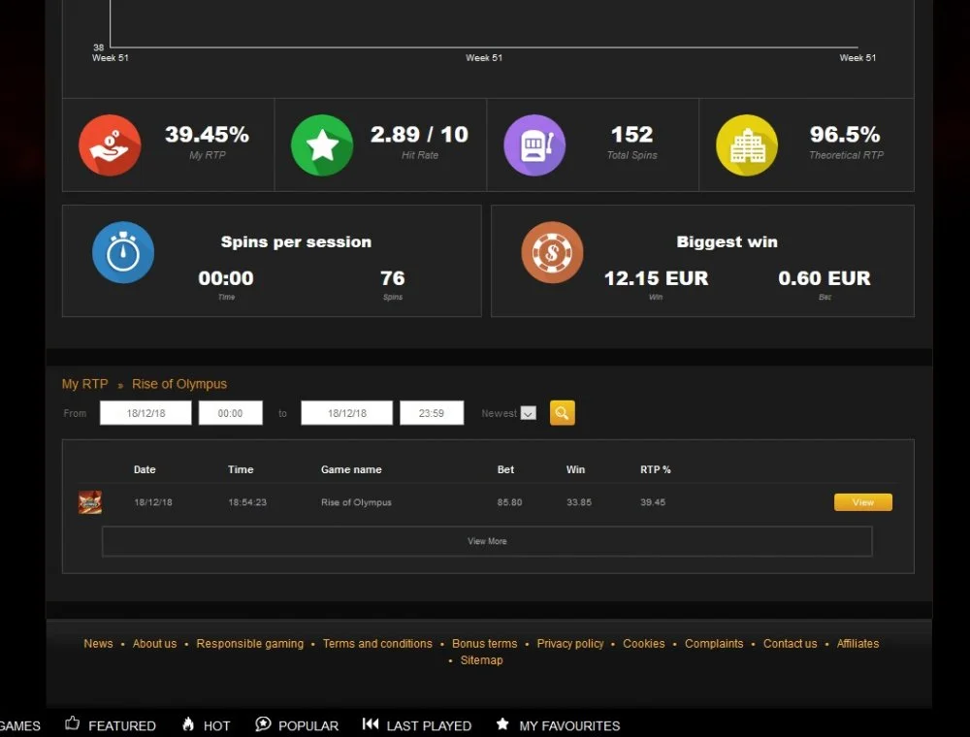Open the News footer link
This screenshot has width=970, height=737.
click(98, 644)
